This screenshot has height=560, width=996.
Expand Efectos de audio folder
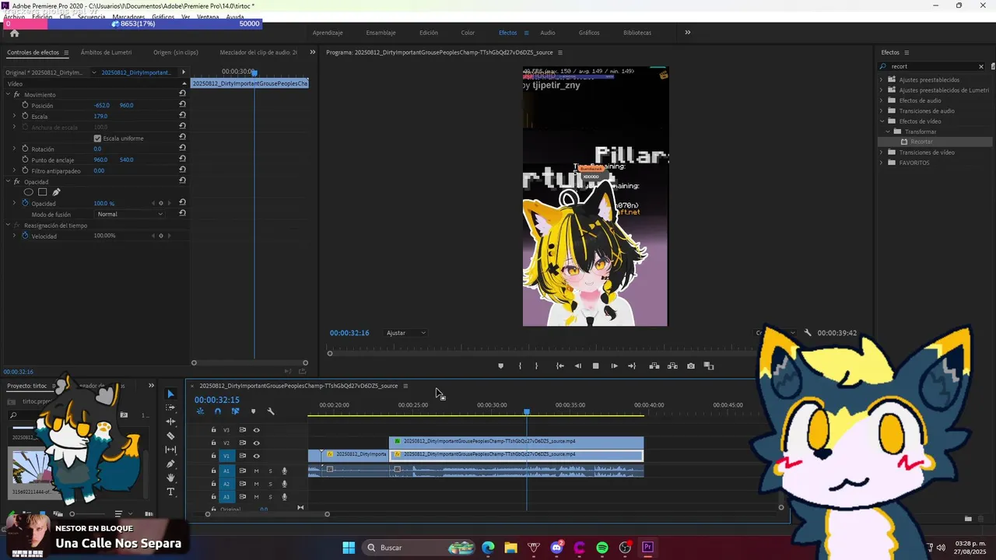tap(882, 100)
